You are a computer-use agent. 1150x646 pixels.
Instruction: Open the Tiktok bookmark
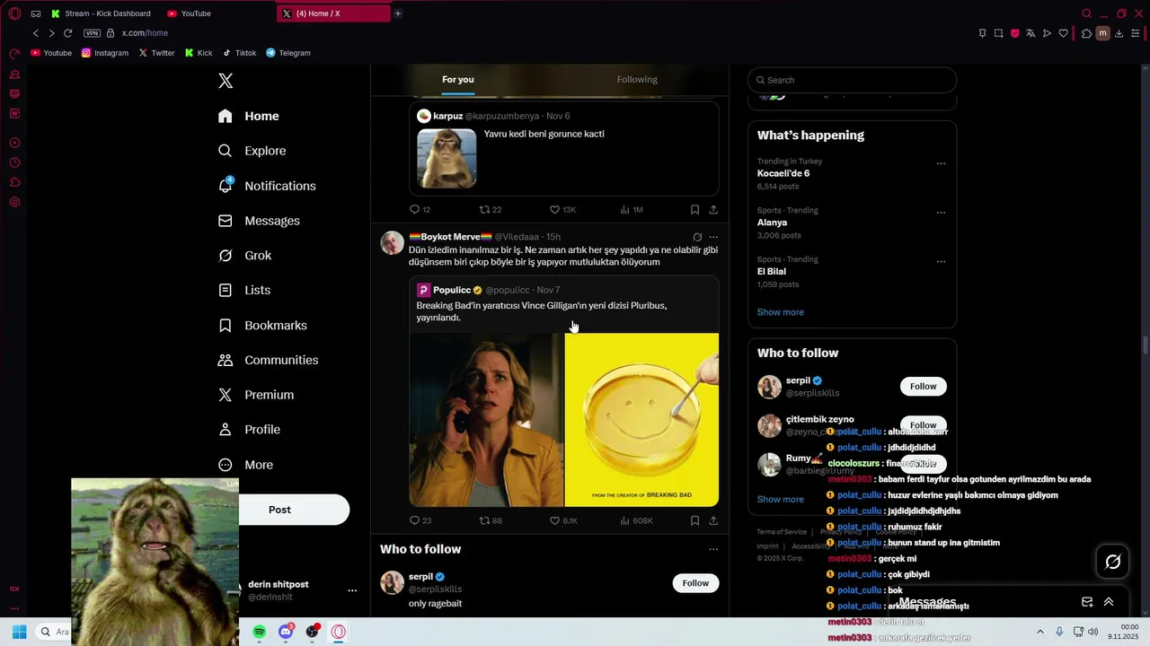pyautogui.click(x=240, y=53)
